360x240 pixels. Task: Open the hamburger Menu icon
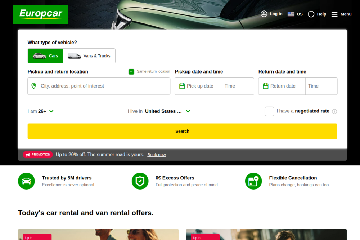coord(334,14)
